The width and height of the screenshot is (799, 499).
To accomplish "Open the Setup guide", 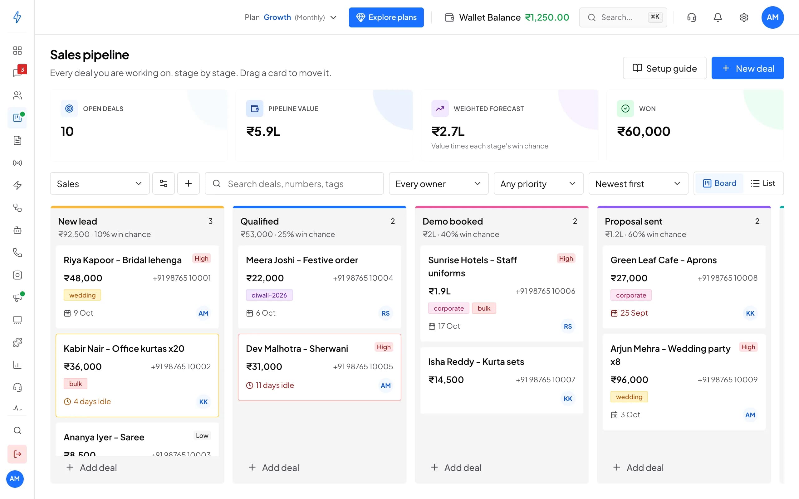I will [x=664, y=68].
